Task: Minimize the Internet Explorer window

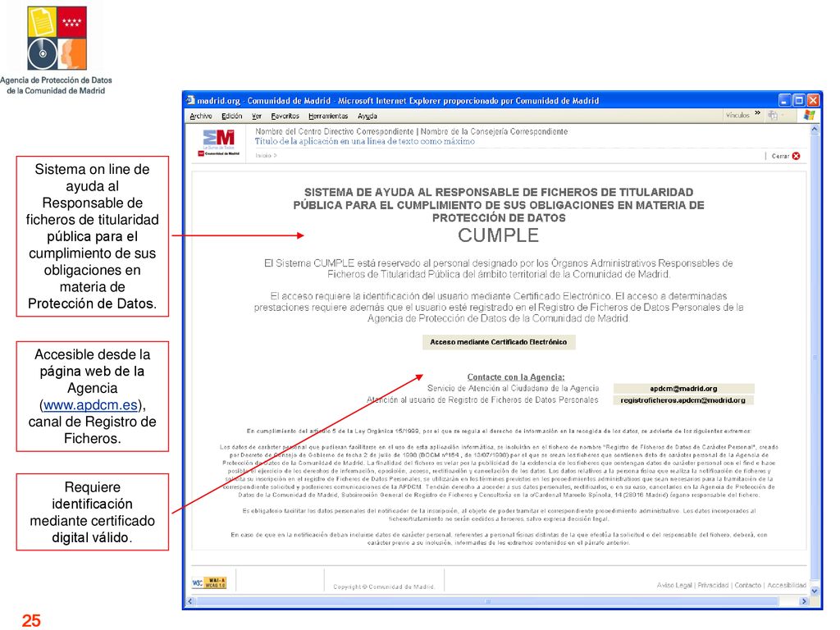Action: point(785,100)
